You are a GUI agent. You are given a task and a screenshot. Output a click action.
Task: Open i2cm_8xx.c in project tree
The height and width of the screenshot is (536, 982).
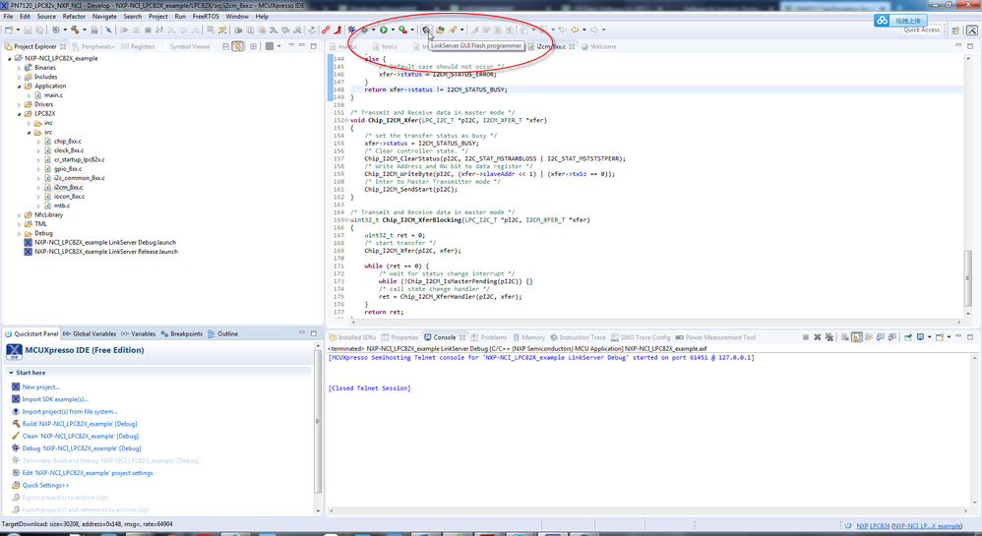pyautogui.click(x=68, y=187)
